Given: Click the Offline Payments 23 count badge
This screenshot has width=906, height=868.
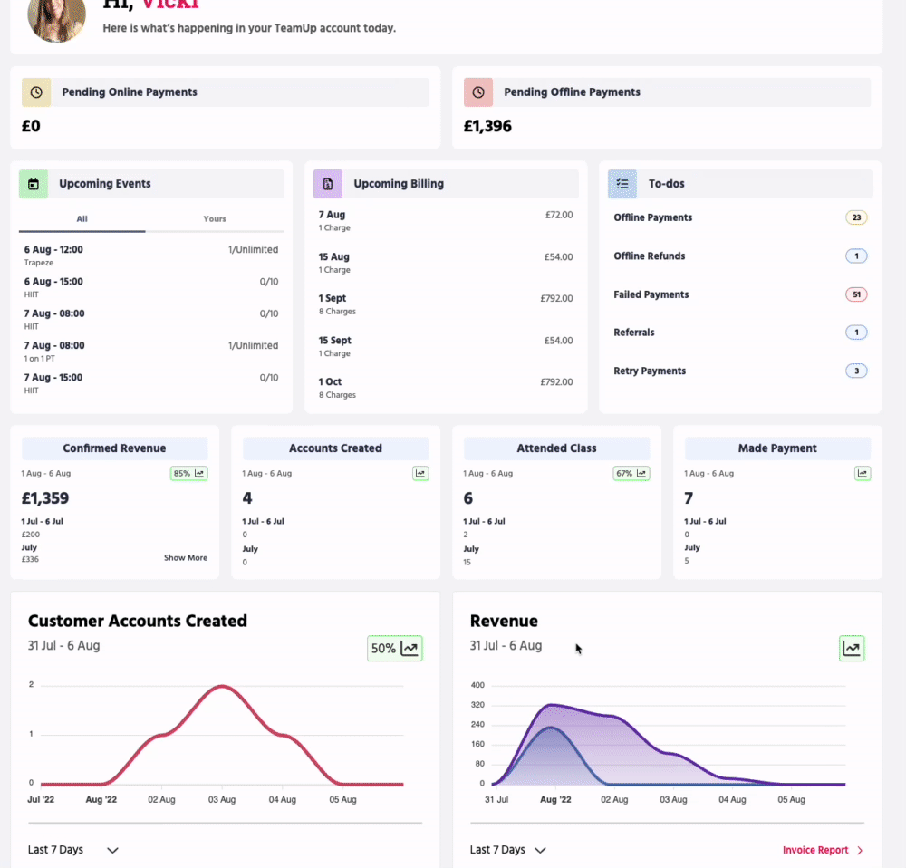Looking at the screenshot, I should 855,217.
